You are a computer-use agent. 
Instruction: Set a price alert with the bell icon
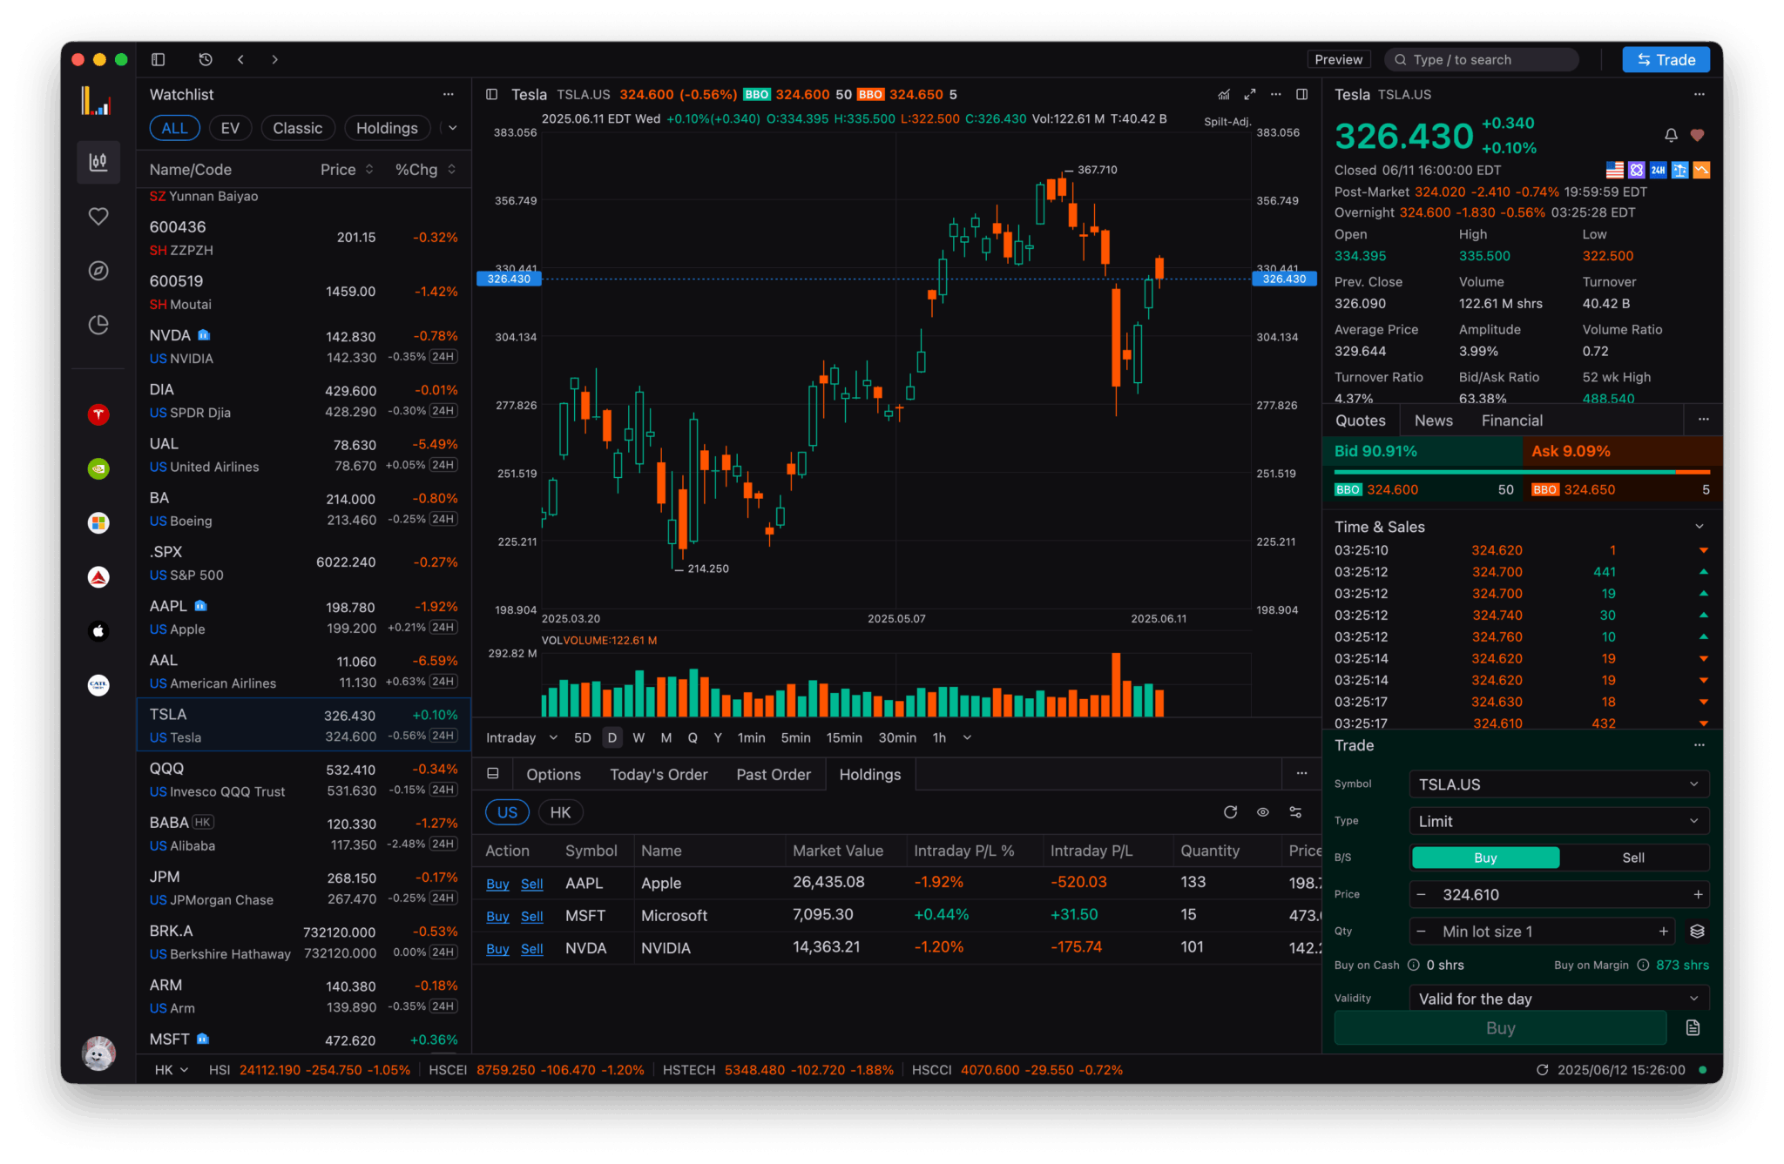(1671, 135)
